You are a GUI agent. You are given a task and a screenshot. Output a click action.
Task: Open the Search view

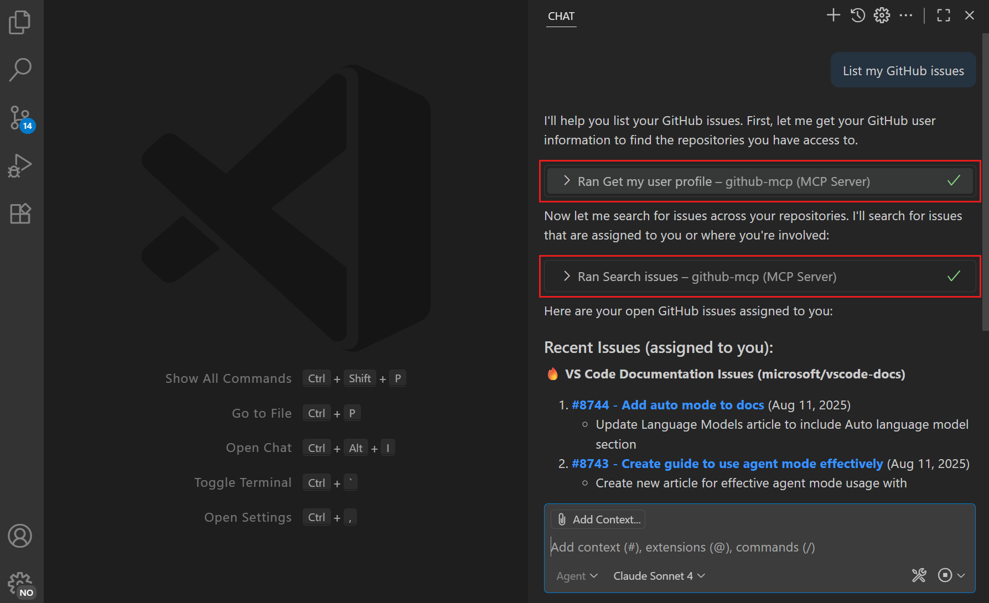20,69
